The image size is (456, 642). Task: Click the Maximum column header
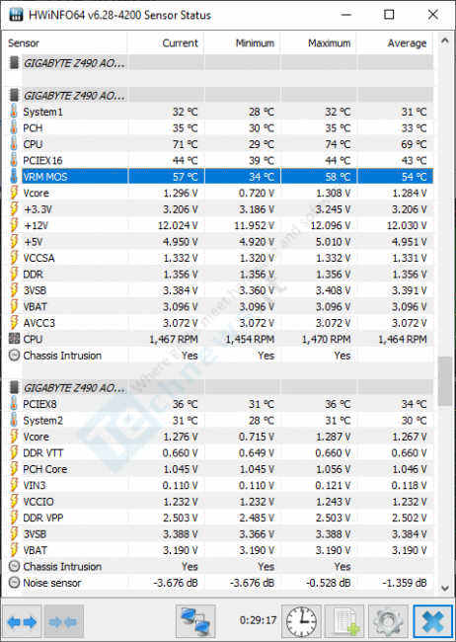tap(319, 43)
